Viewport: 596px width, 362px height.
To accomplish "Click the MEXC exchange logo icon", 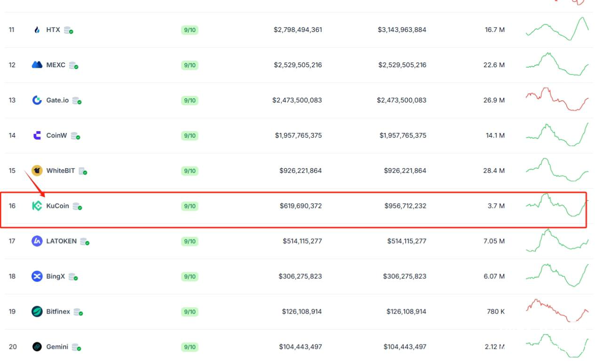I will coord(37,65).
